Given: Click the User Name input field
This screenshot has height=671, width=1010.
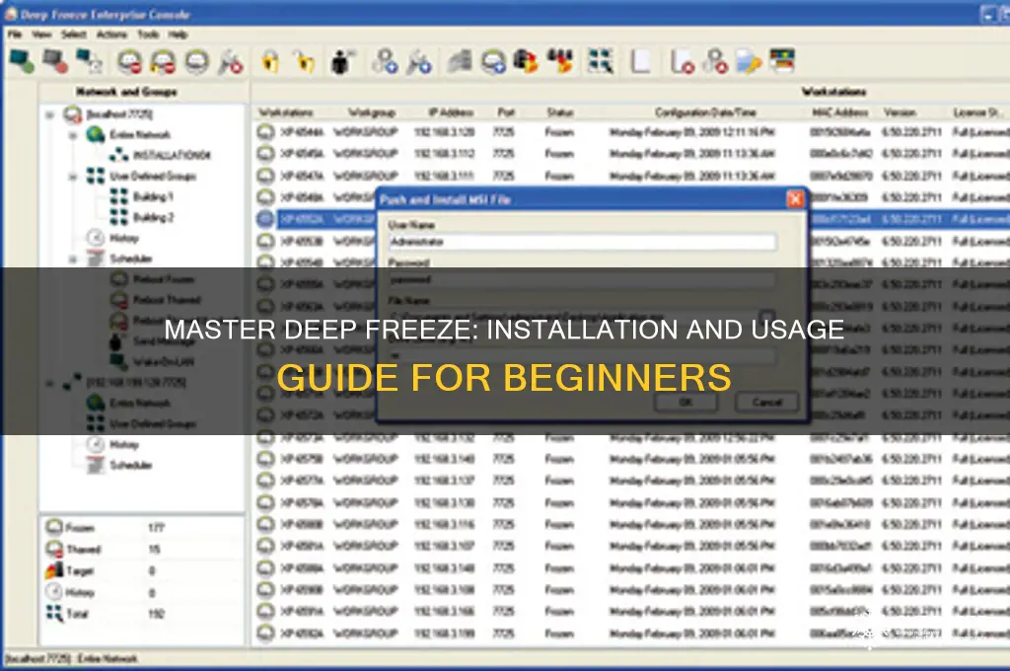Looking at the screenshot, I should (x=582, y=242).
